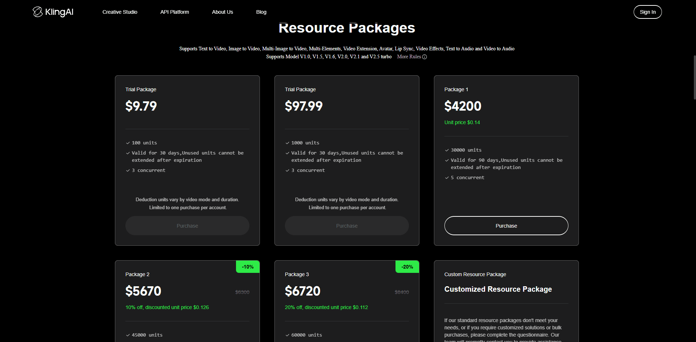Screen dimensions: 696x342
Task: Go to API Platform in navigation
Action: point(174,12)
